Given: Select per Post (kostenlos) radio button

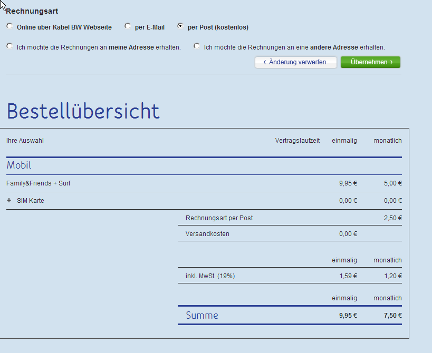Looking at the screenshot, I should tap(180, 26).
